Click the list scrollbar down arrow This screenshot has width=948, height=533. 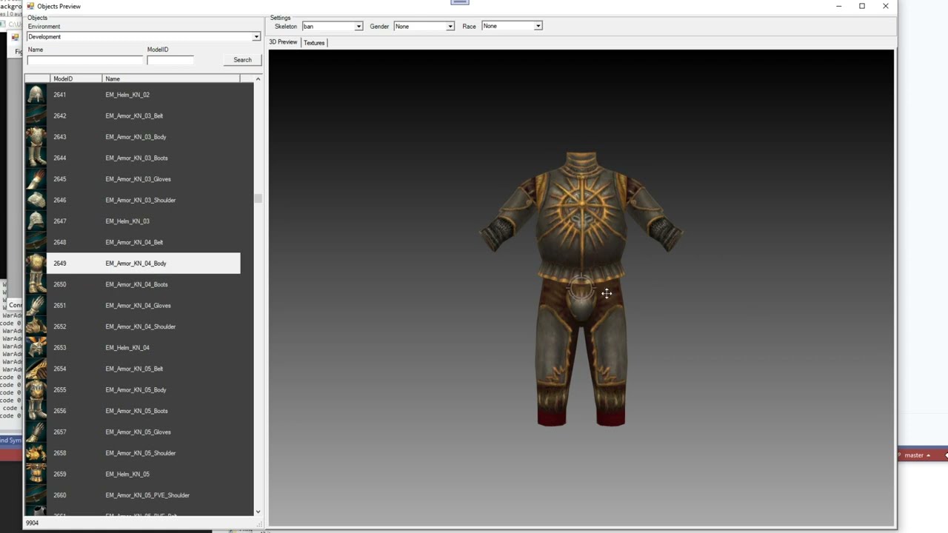pyautogui.click(x=258, y=512)
